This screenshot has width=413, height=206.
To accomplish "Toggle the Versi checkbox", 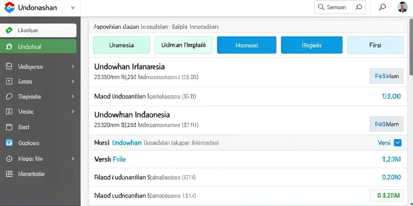I will (x=397, y=143).
